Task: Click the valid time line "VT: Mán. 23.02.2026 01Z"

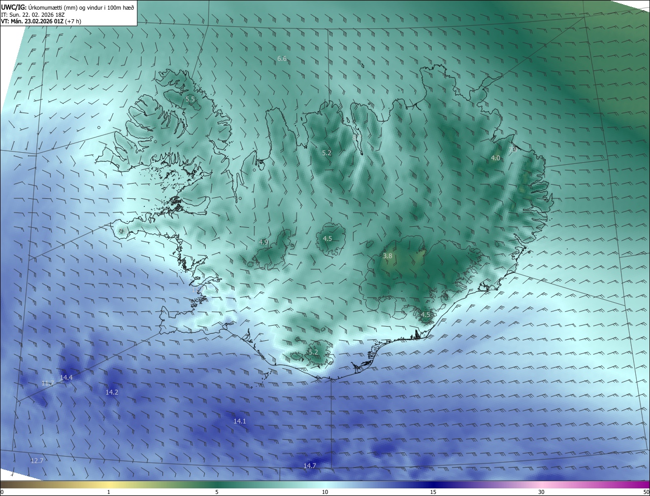Action: pyautogui.click(x=33, y=21)
